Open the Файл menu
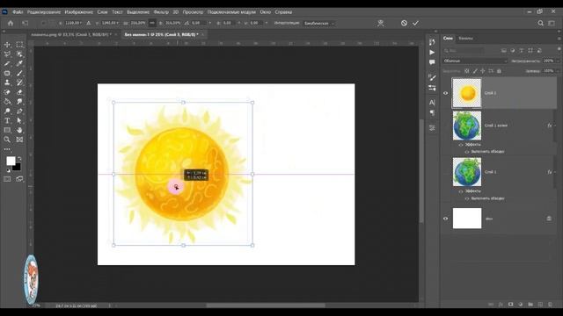This screenshot has width=563, height=316. [x=18, y=11]
